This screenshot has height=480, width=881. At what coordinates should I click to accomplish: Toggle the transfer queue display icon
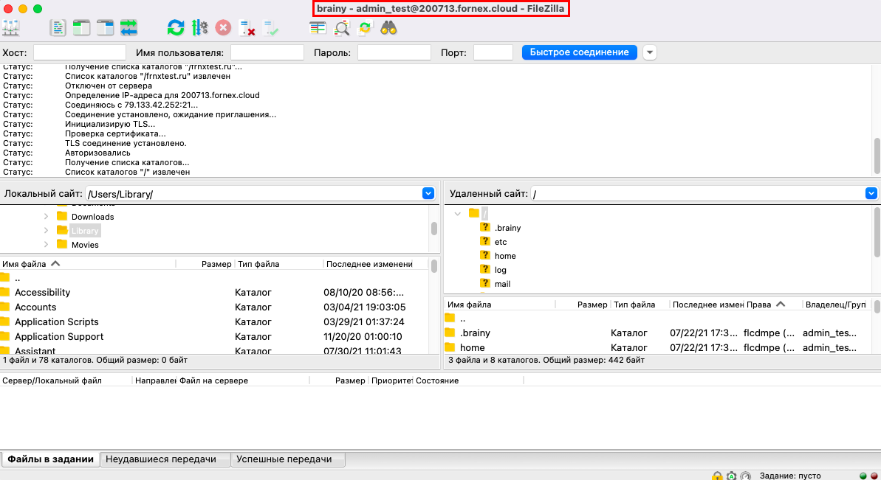coord(128,27)
